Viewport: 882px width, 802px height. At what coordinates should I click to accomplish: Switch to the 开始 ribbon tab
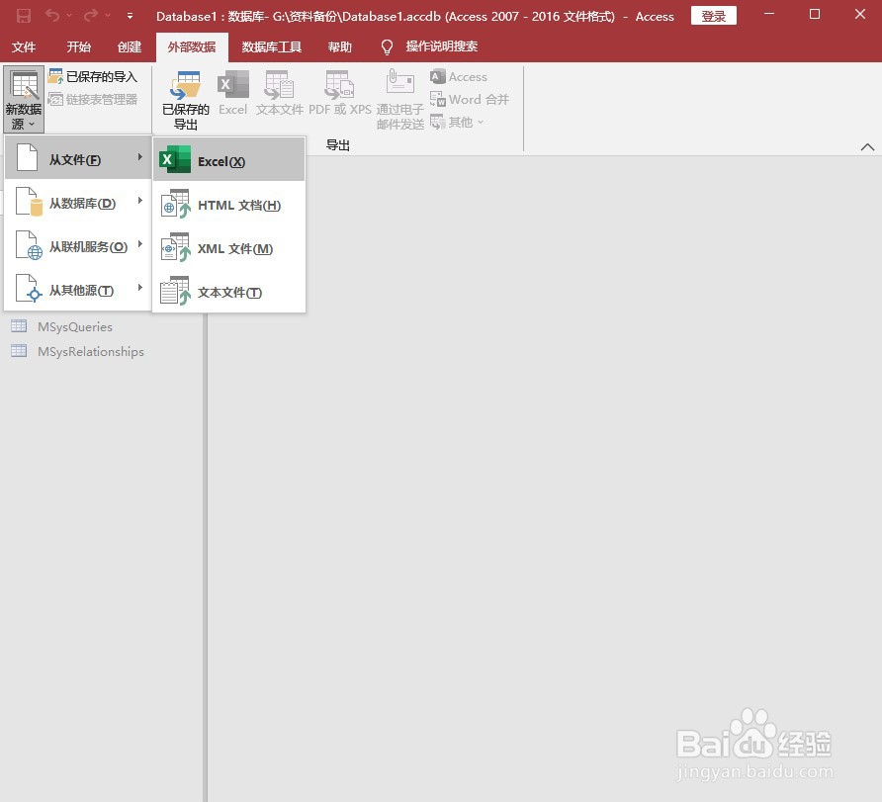[x=79, y=46]
